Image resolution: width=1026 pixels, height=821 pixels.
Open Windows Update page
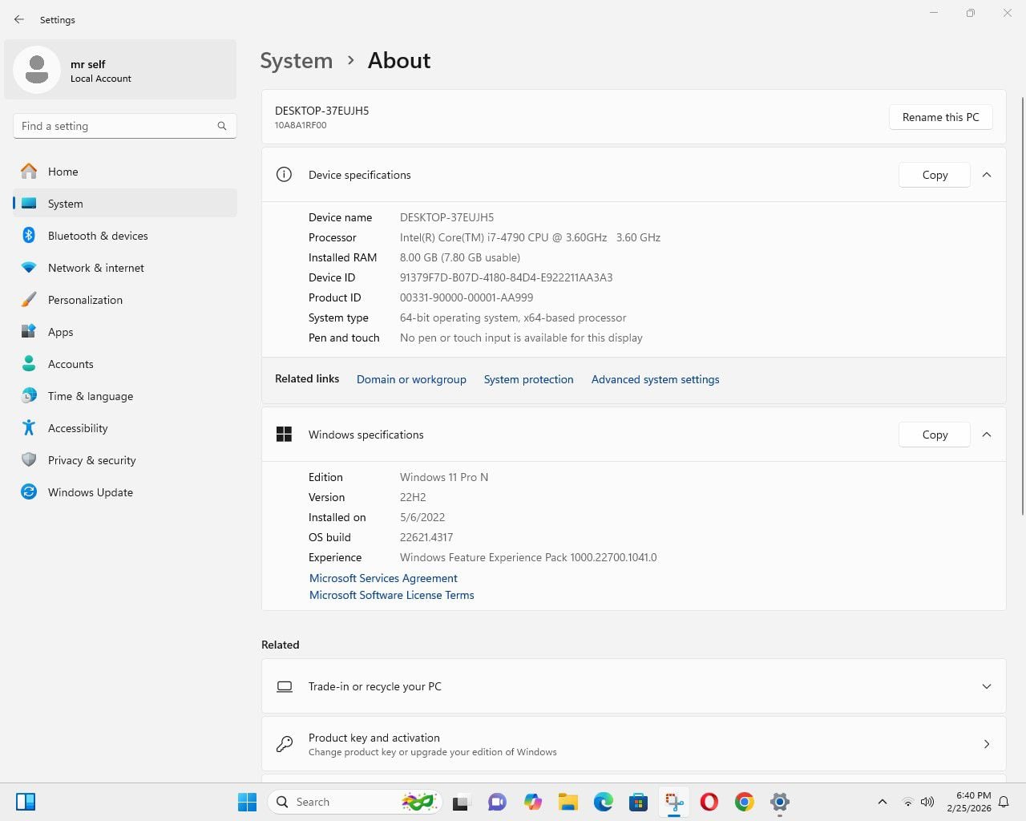point(125,492)
